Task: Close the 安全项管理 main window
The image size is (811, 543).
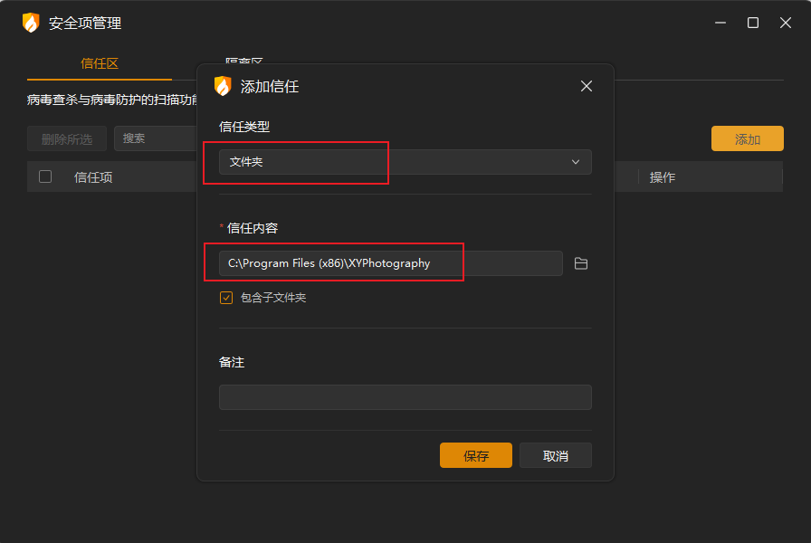Action: (786, 23)
